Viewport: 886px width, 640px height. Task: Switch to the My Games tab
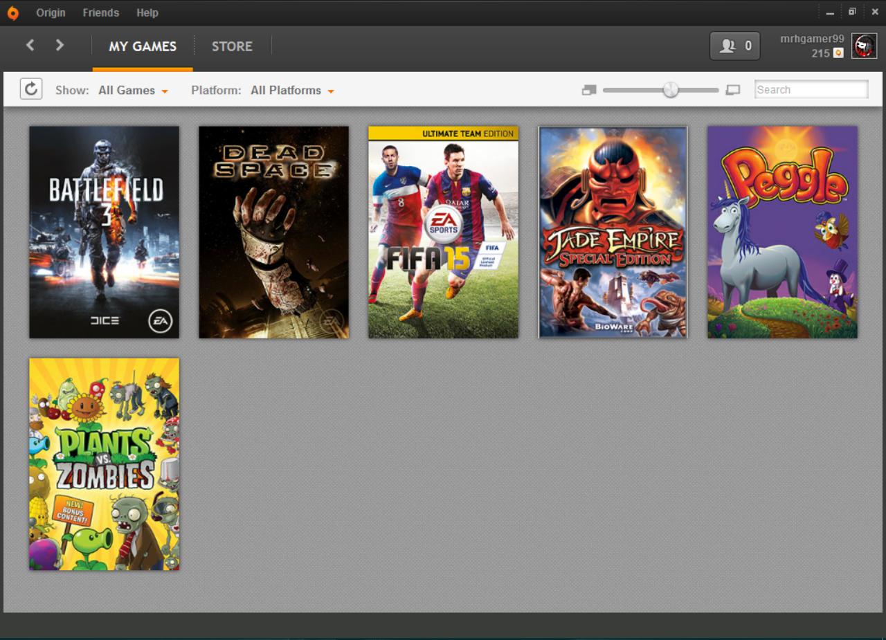point(143,46)
